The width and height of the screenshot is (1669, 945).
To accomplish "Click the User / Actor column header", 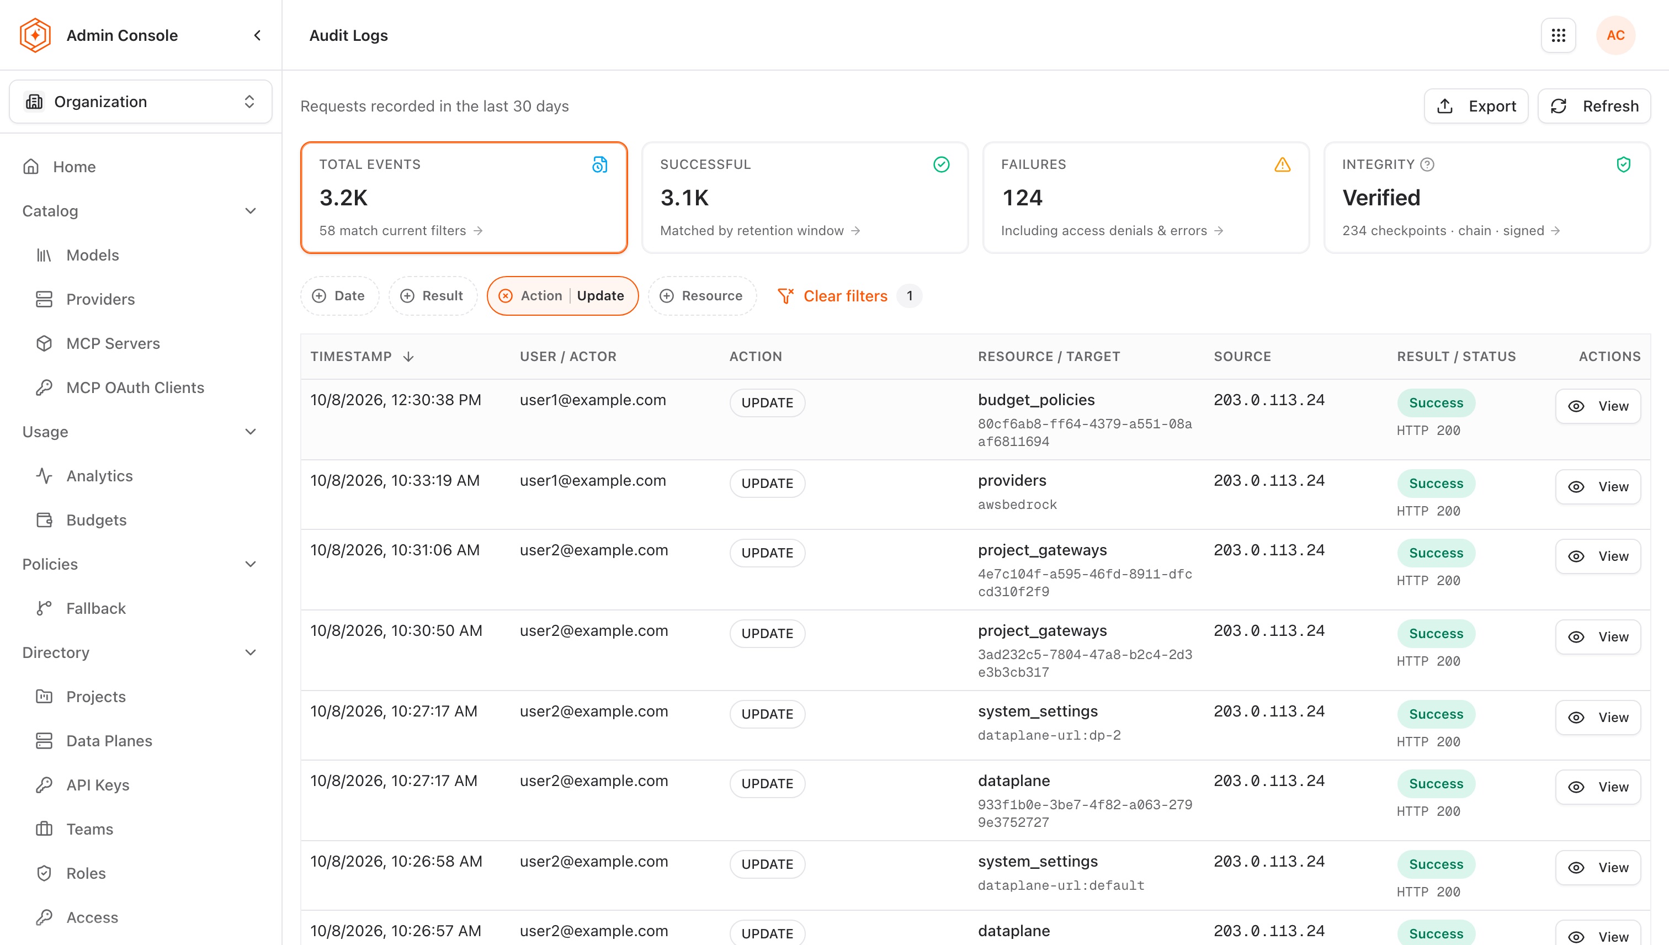I will [x=568, y=357].
